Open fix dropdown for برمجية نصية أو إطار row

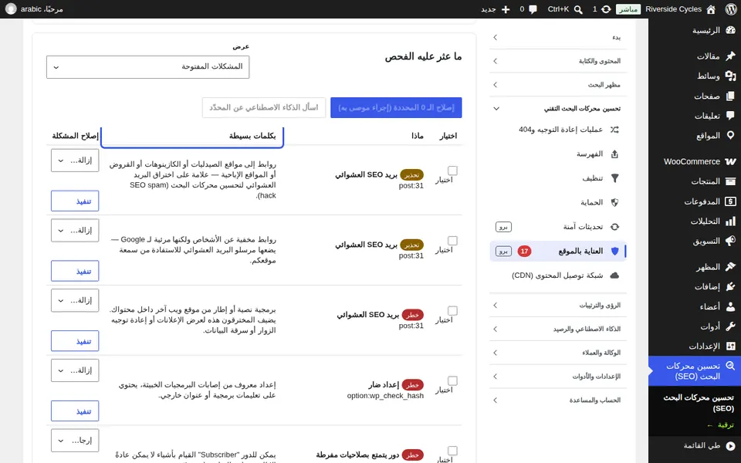pyautogui.click(x=75, y=300)
